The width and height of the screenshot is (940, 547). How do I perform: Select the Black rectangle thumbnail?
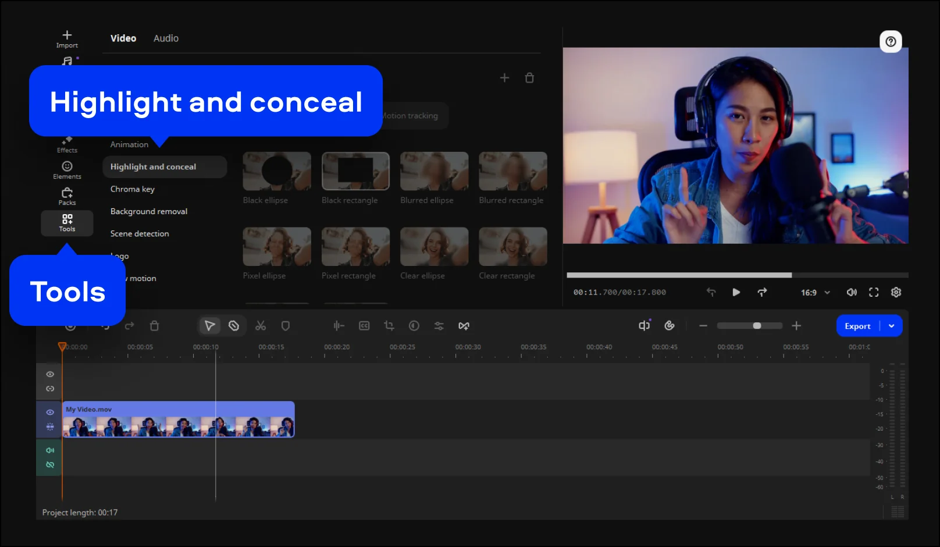(355, 171)
